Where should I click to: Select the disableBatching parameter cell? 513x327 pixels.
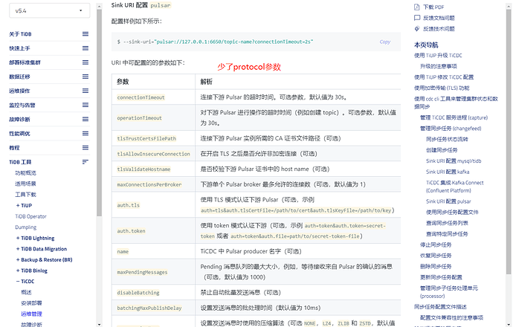(x=153, y=293)
